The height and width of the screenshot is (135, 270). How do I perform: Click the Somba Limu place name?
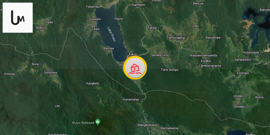click(160, 55)
